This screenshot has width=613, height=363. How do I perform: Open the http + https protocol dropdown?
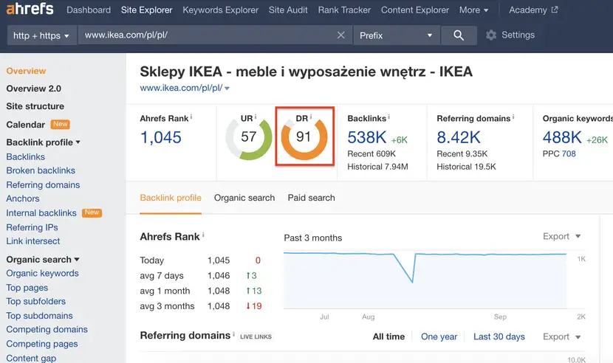(42, 35)
